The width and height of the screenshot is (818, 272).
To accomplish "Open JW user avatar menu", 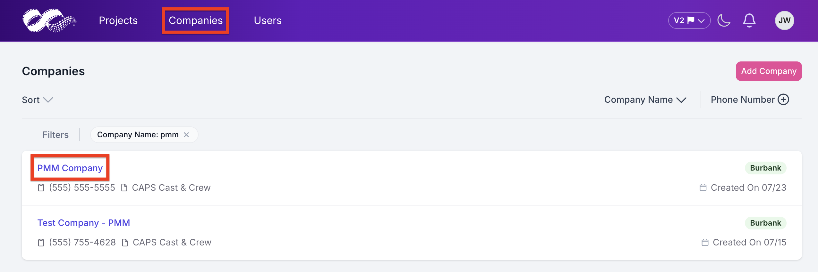I will point(784,20).
